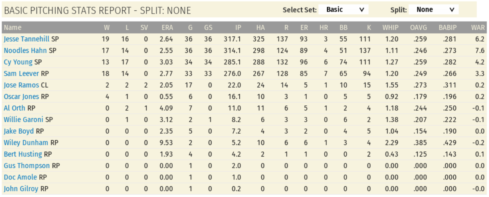Viewport: 489px width, 197px height.
Task: Open the Select Set dropdown
Action: (343, 10)
